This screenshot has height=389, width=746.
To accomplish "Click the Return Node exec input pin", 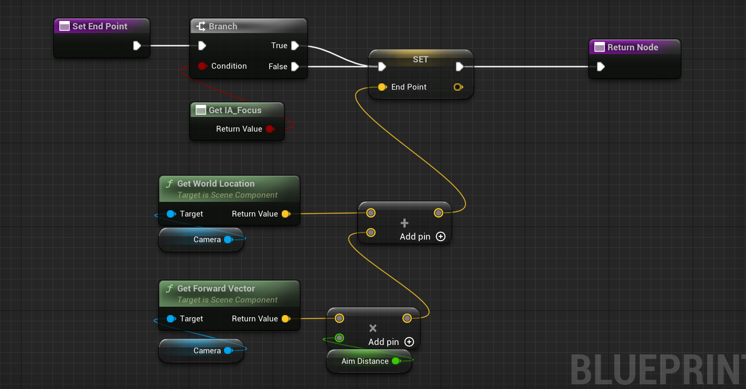I will tap(601, 67).
